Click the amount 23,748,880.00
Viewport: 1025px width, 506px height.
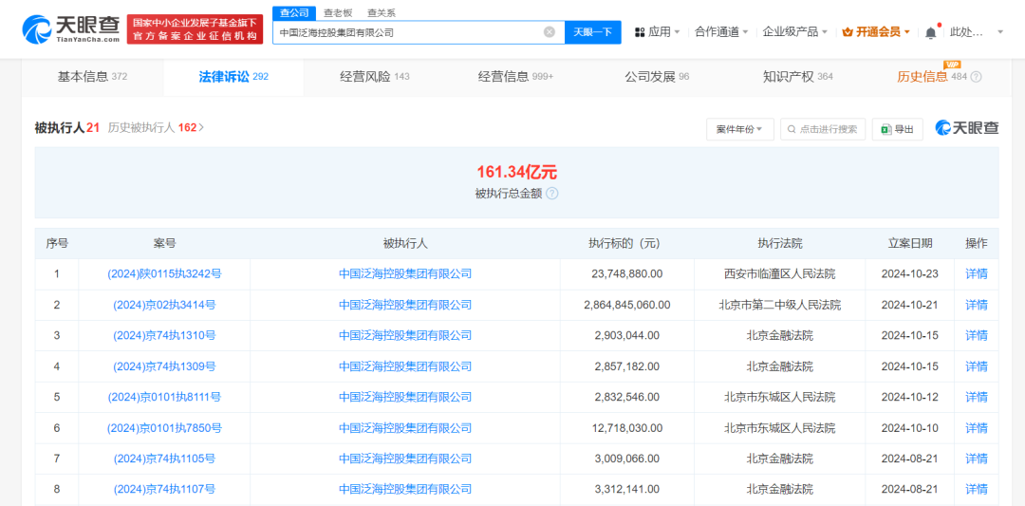[x=627, y=274]
